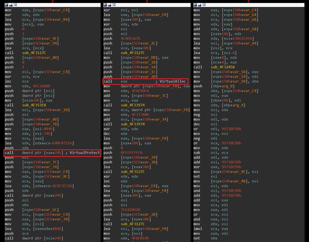
Task: Open node color picker on right node
Action: point(195,5)
